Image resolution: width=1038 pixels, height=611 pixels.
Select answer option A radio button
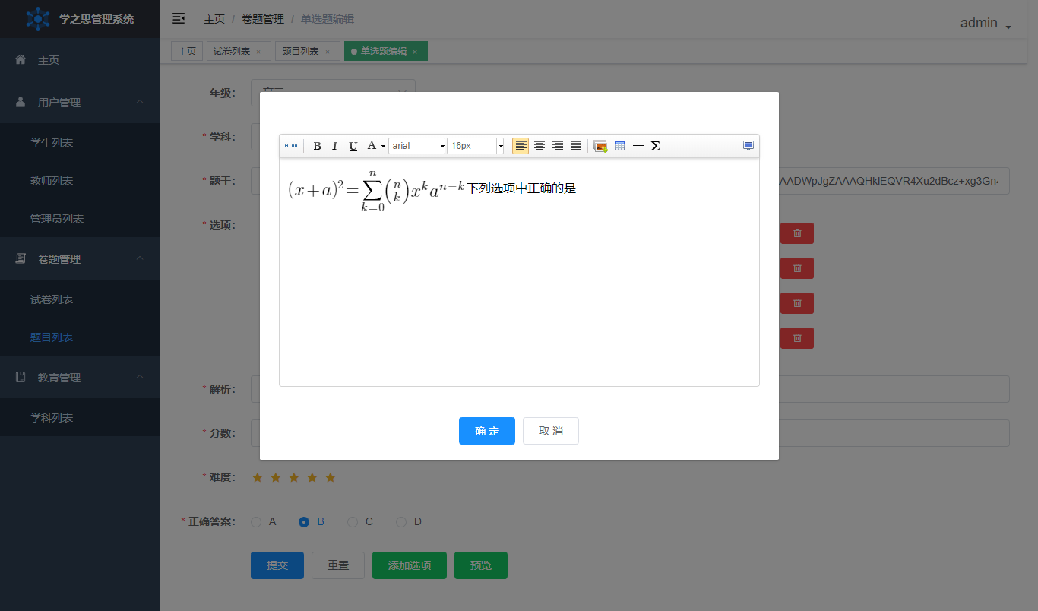[256, 522]
